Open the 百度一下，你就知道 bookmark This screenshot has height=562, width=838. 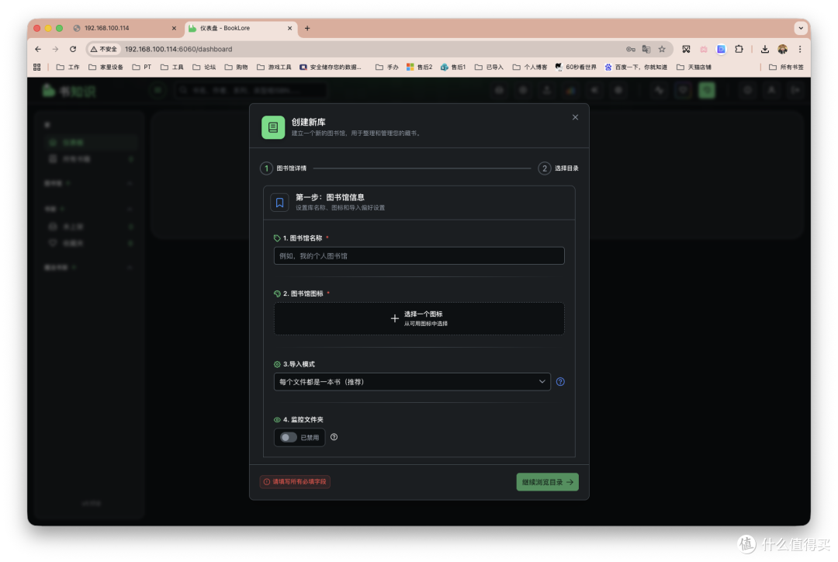point(636,68)
